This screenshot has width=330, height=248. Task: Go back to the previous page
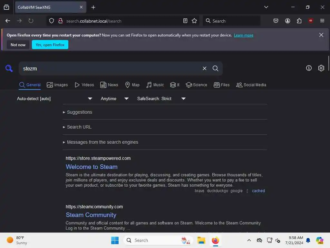click(8, 21)
